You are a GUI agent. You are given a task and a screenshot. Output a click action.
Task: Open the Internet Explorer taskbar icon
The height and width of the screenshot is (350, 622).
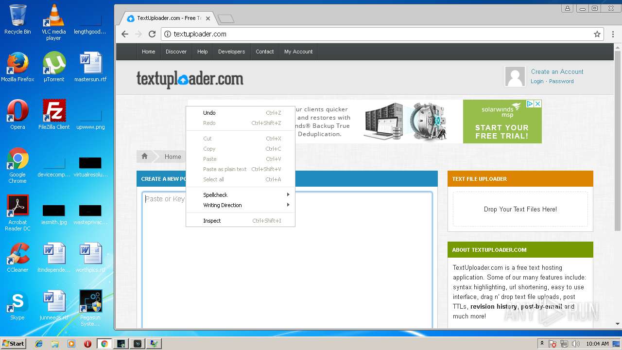(39, 344)
